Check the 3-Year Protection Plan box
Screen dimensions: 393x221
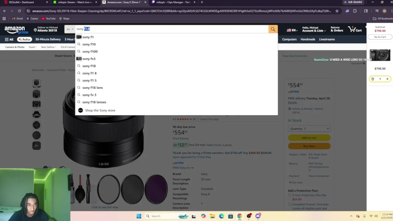[x=290, y=195]
